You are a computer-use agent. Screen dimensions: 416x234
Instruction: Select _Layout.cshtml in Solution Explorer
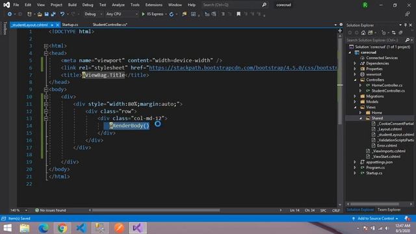click(x=389, y=129)
